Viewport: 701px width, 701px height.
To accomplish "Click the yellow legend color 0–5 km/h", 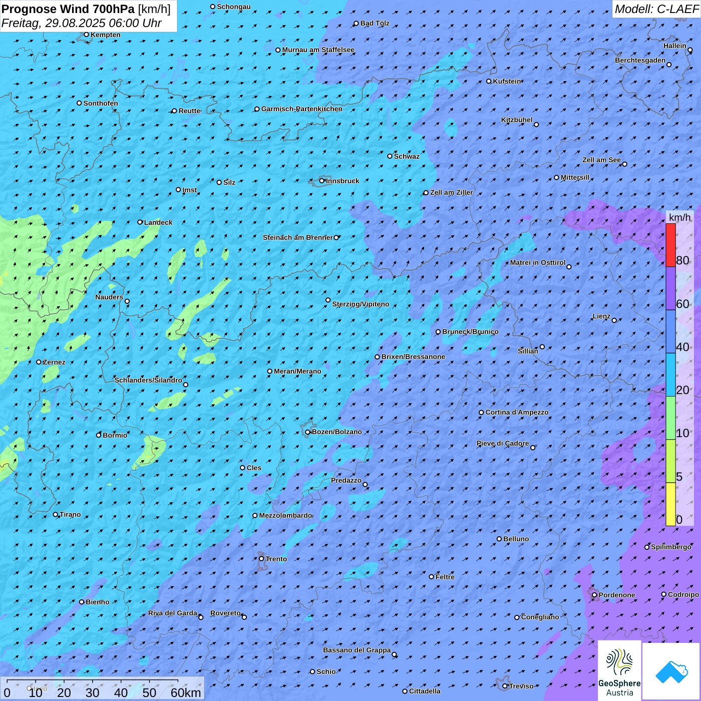I will click(x=670, y=504).
